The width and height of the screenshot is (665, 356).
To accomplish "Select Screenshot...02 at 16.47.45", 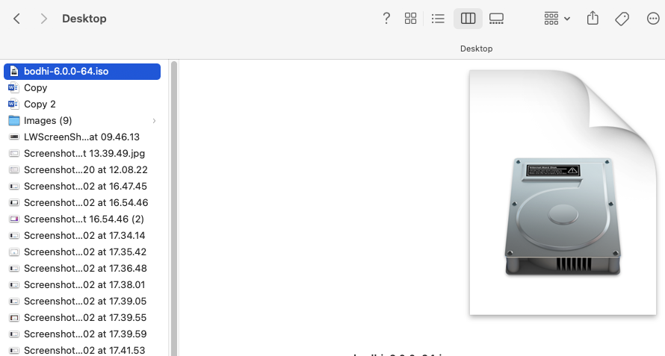I will (x=82, y=187).
